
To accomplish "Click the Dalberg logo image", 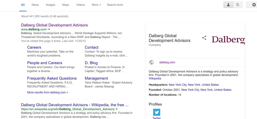I will tap(228, 40).
